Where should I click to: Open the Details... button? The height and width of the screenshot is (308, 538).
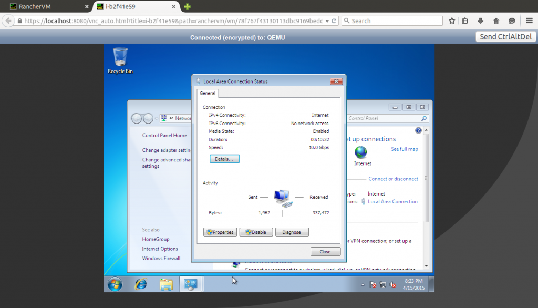(x=224, y=159)
